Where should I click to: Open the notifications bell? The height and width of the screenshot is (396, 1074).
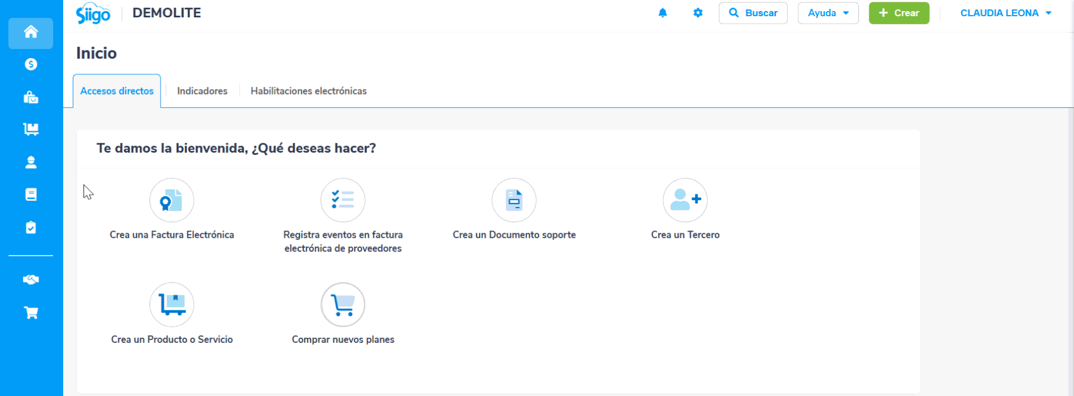(662, 13)
